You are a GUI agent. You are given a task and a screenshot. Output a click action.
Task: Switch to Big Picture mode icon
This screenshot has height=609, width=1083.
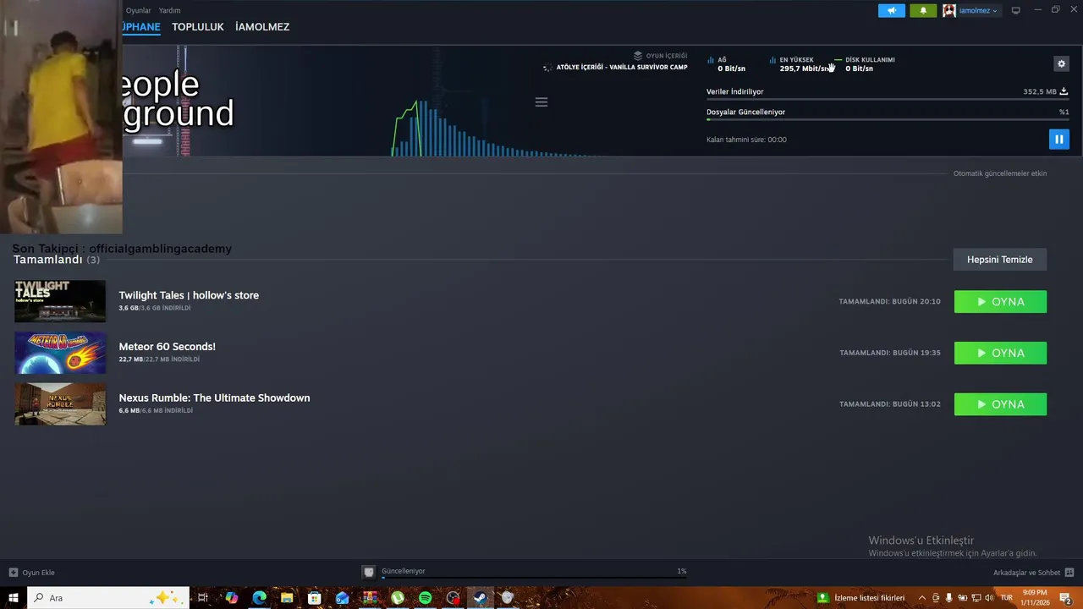tap(1016, 11)
